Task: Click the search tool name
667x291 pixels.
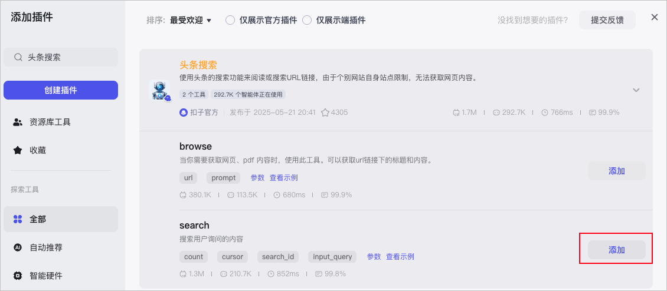Action: [x=194, y=225]
